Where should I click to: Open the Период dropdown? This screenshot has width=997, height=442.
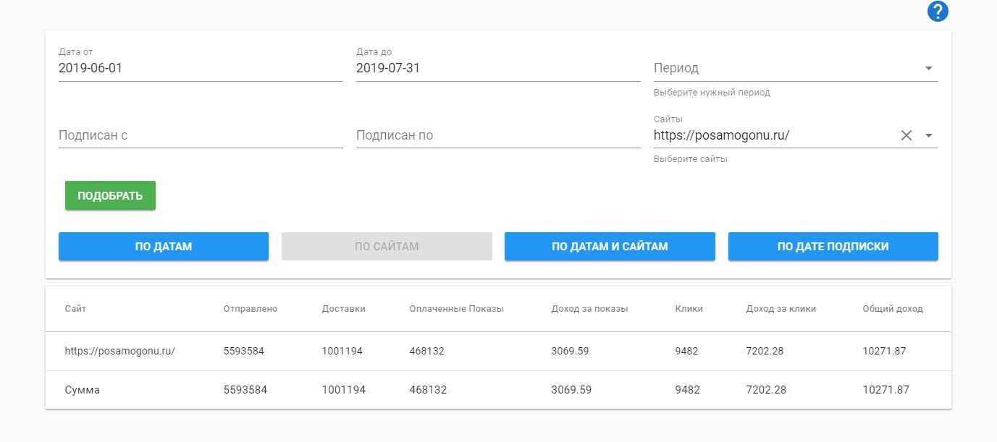coord(795,69)
